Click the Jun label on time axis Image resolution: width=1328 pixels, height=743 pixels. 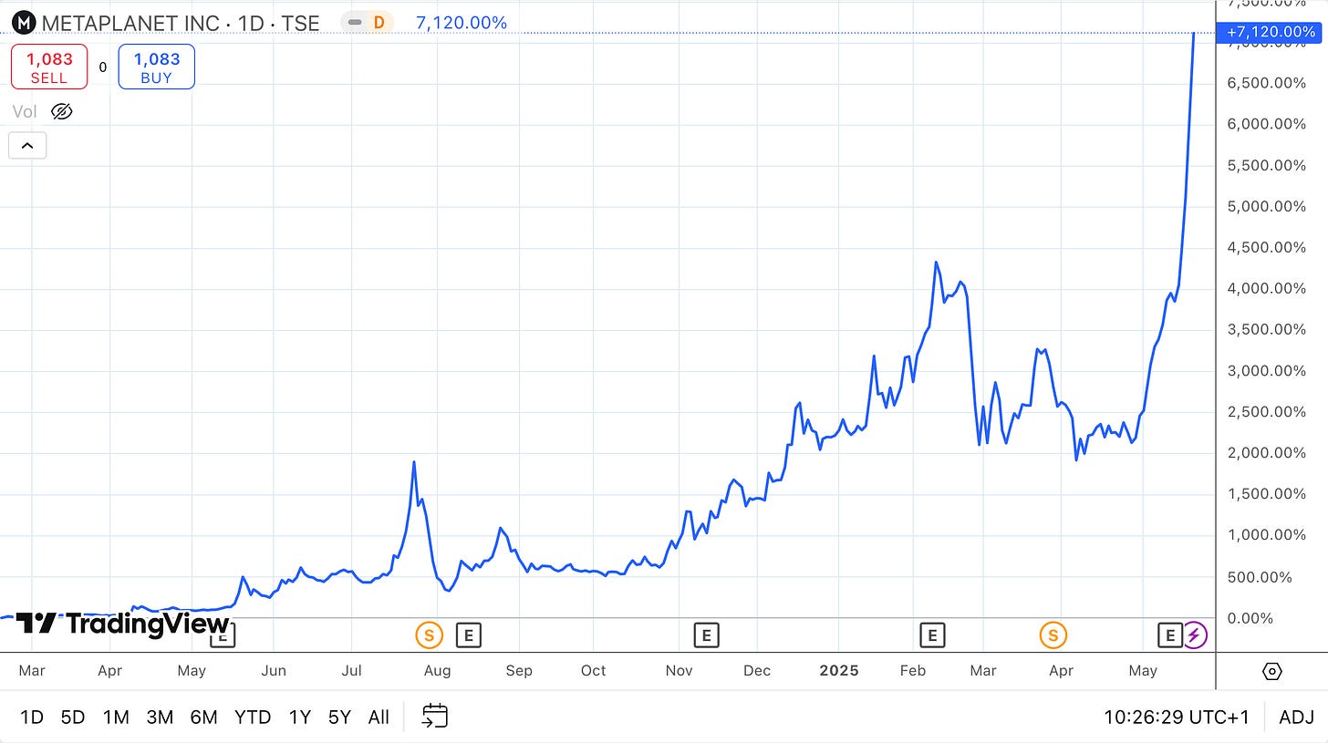point(274,671)
